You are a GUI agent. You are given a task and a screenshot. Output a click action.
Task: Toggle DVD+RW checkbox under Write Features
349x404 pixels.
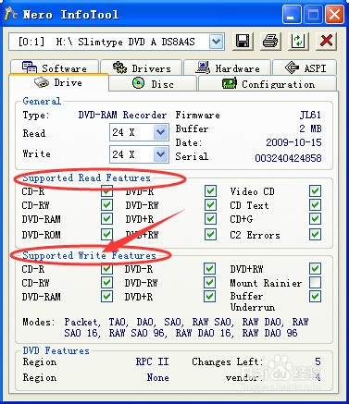pos(315,269)
